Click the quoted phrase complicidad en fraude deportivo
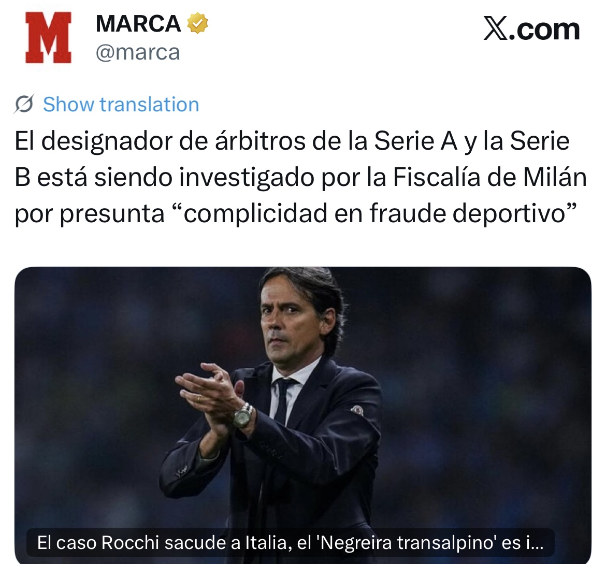Viewport: 606px width, 564px height. [381, 213]
